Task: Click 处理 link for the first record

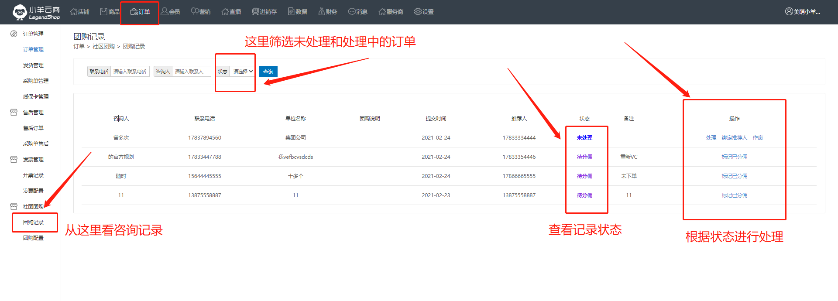Action: (x=711, y=138)
